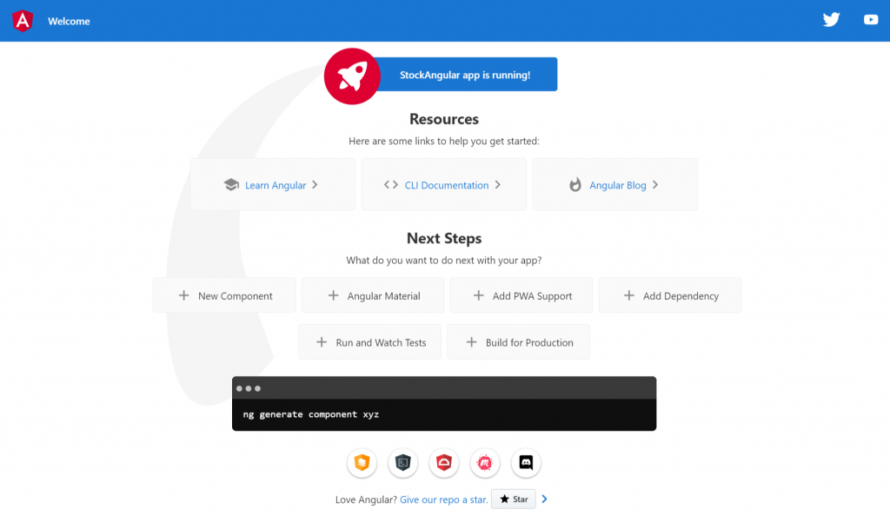Click 'What do you want to do next' text
The width and height of the screenshot is (890, 516).
pyautogui.click(x=444, y=261)
